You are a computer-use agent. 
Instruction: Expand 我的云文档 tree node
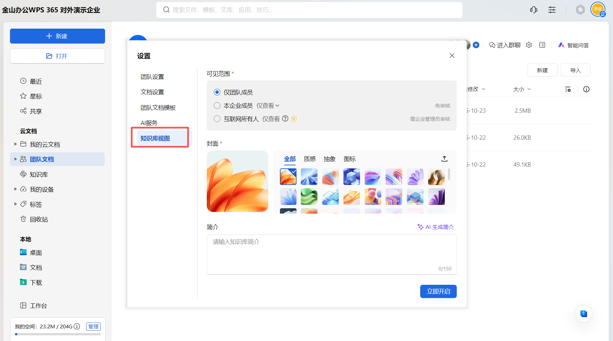pos(15,144)
